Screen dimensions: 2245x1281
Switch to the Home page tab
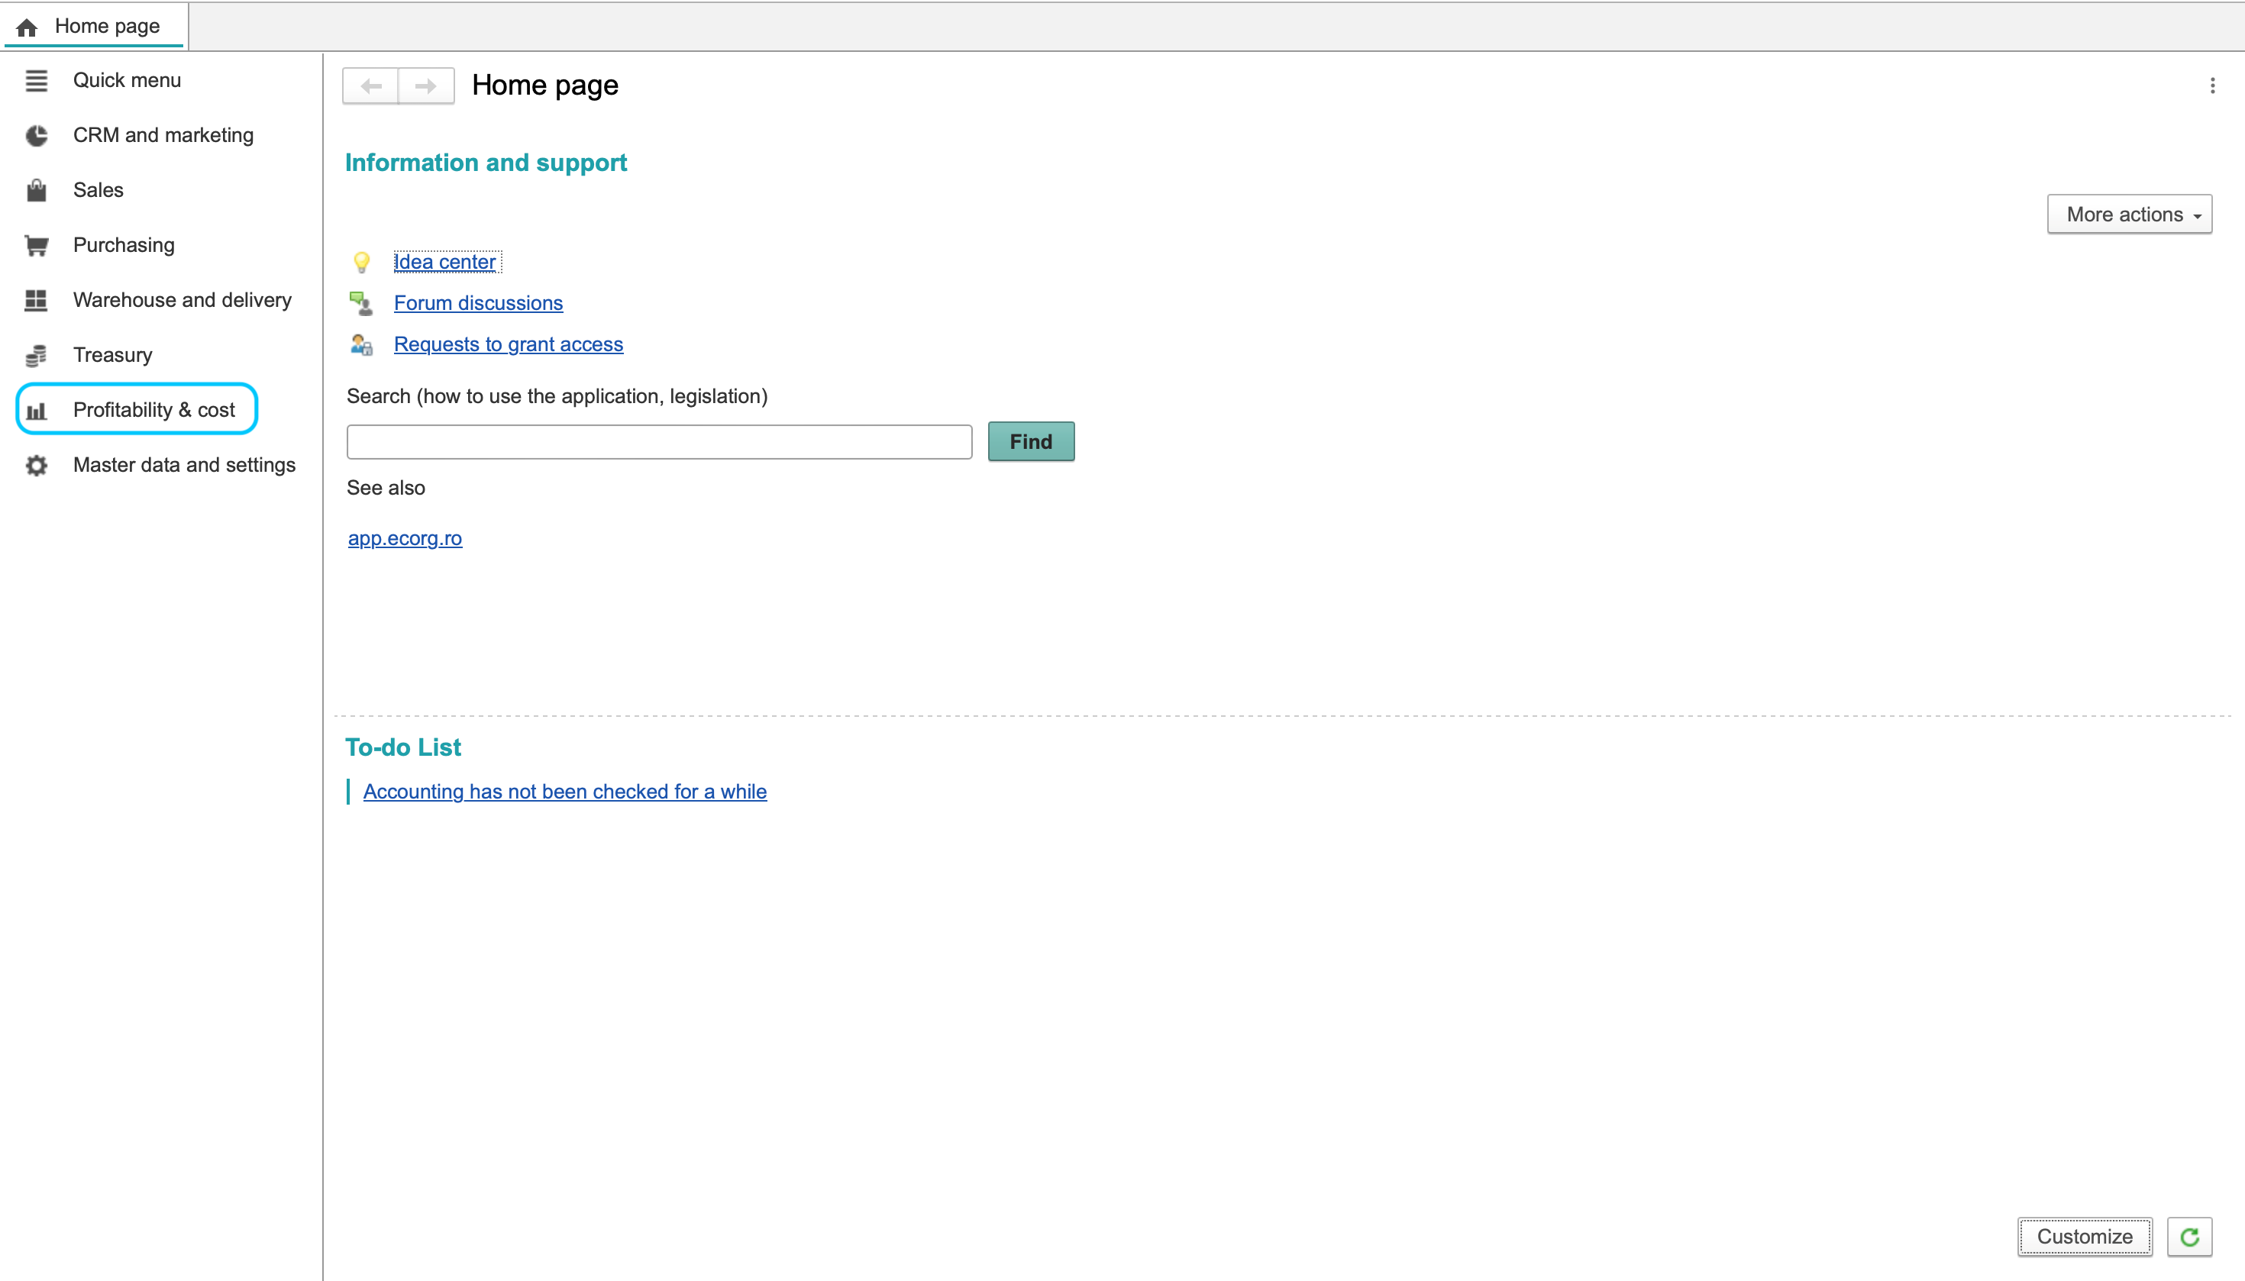93,25
